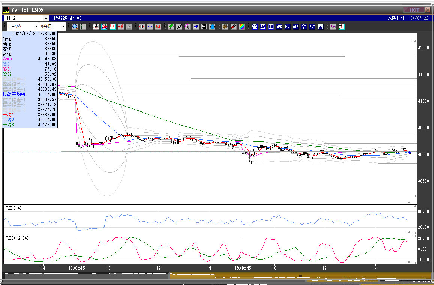Toggle the BB Bollinger Bands indicator
The width and height of the screenshot is (434, 285).
271,27
